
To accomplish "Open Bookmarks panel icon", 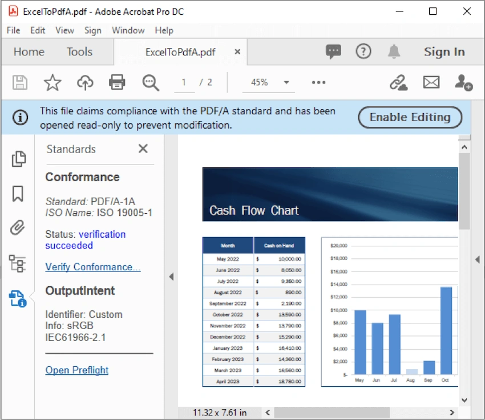I will (x=18, y=194).
